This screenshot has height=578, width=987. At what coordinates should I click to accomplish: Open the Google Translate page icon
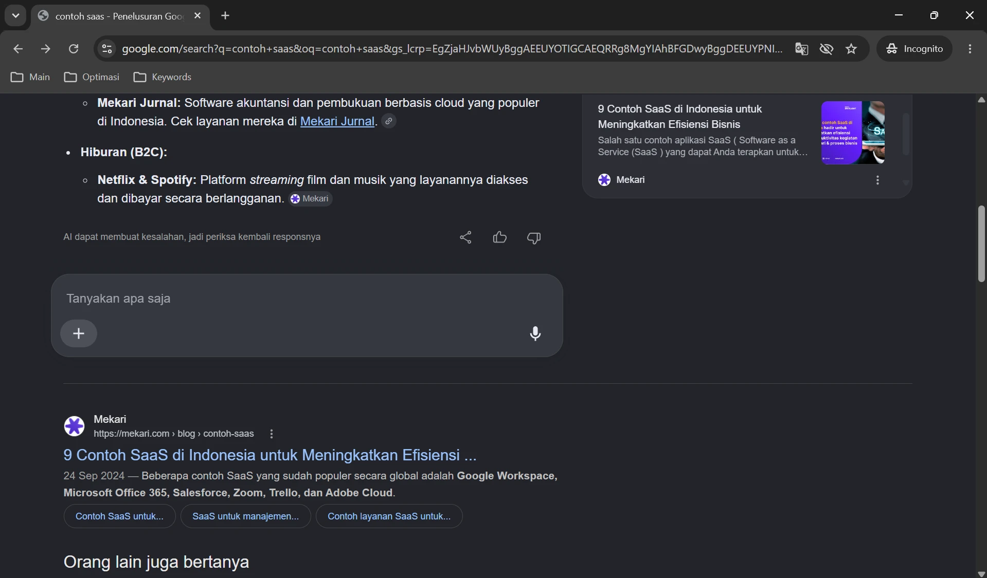click(x=801, y=49)
